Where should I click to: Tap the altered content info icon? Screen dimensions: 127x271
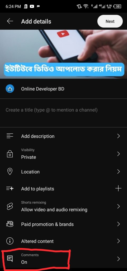10,241
